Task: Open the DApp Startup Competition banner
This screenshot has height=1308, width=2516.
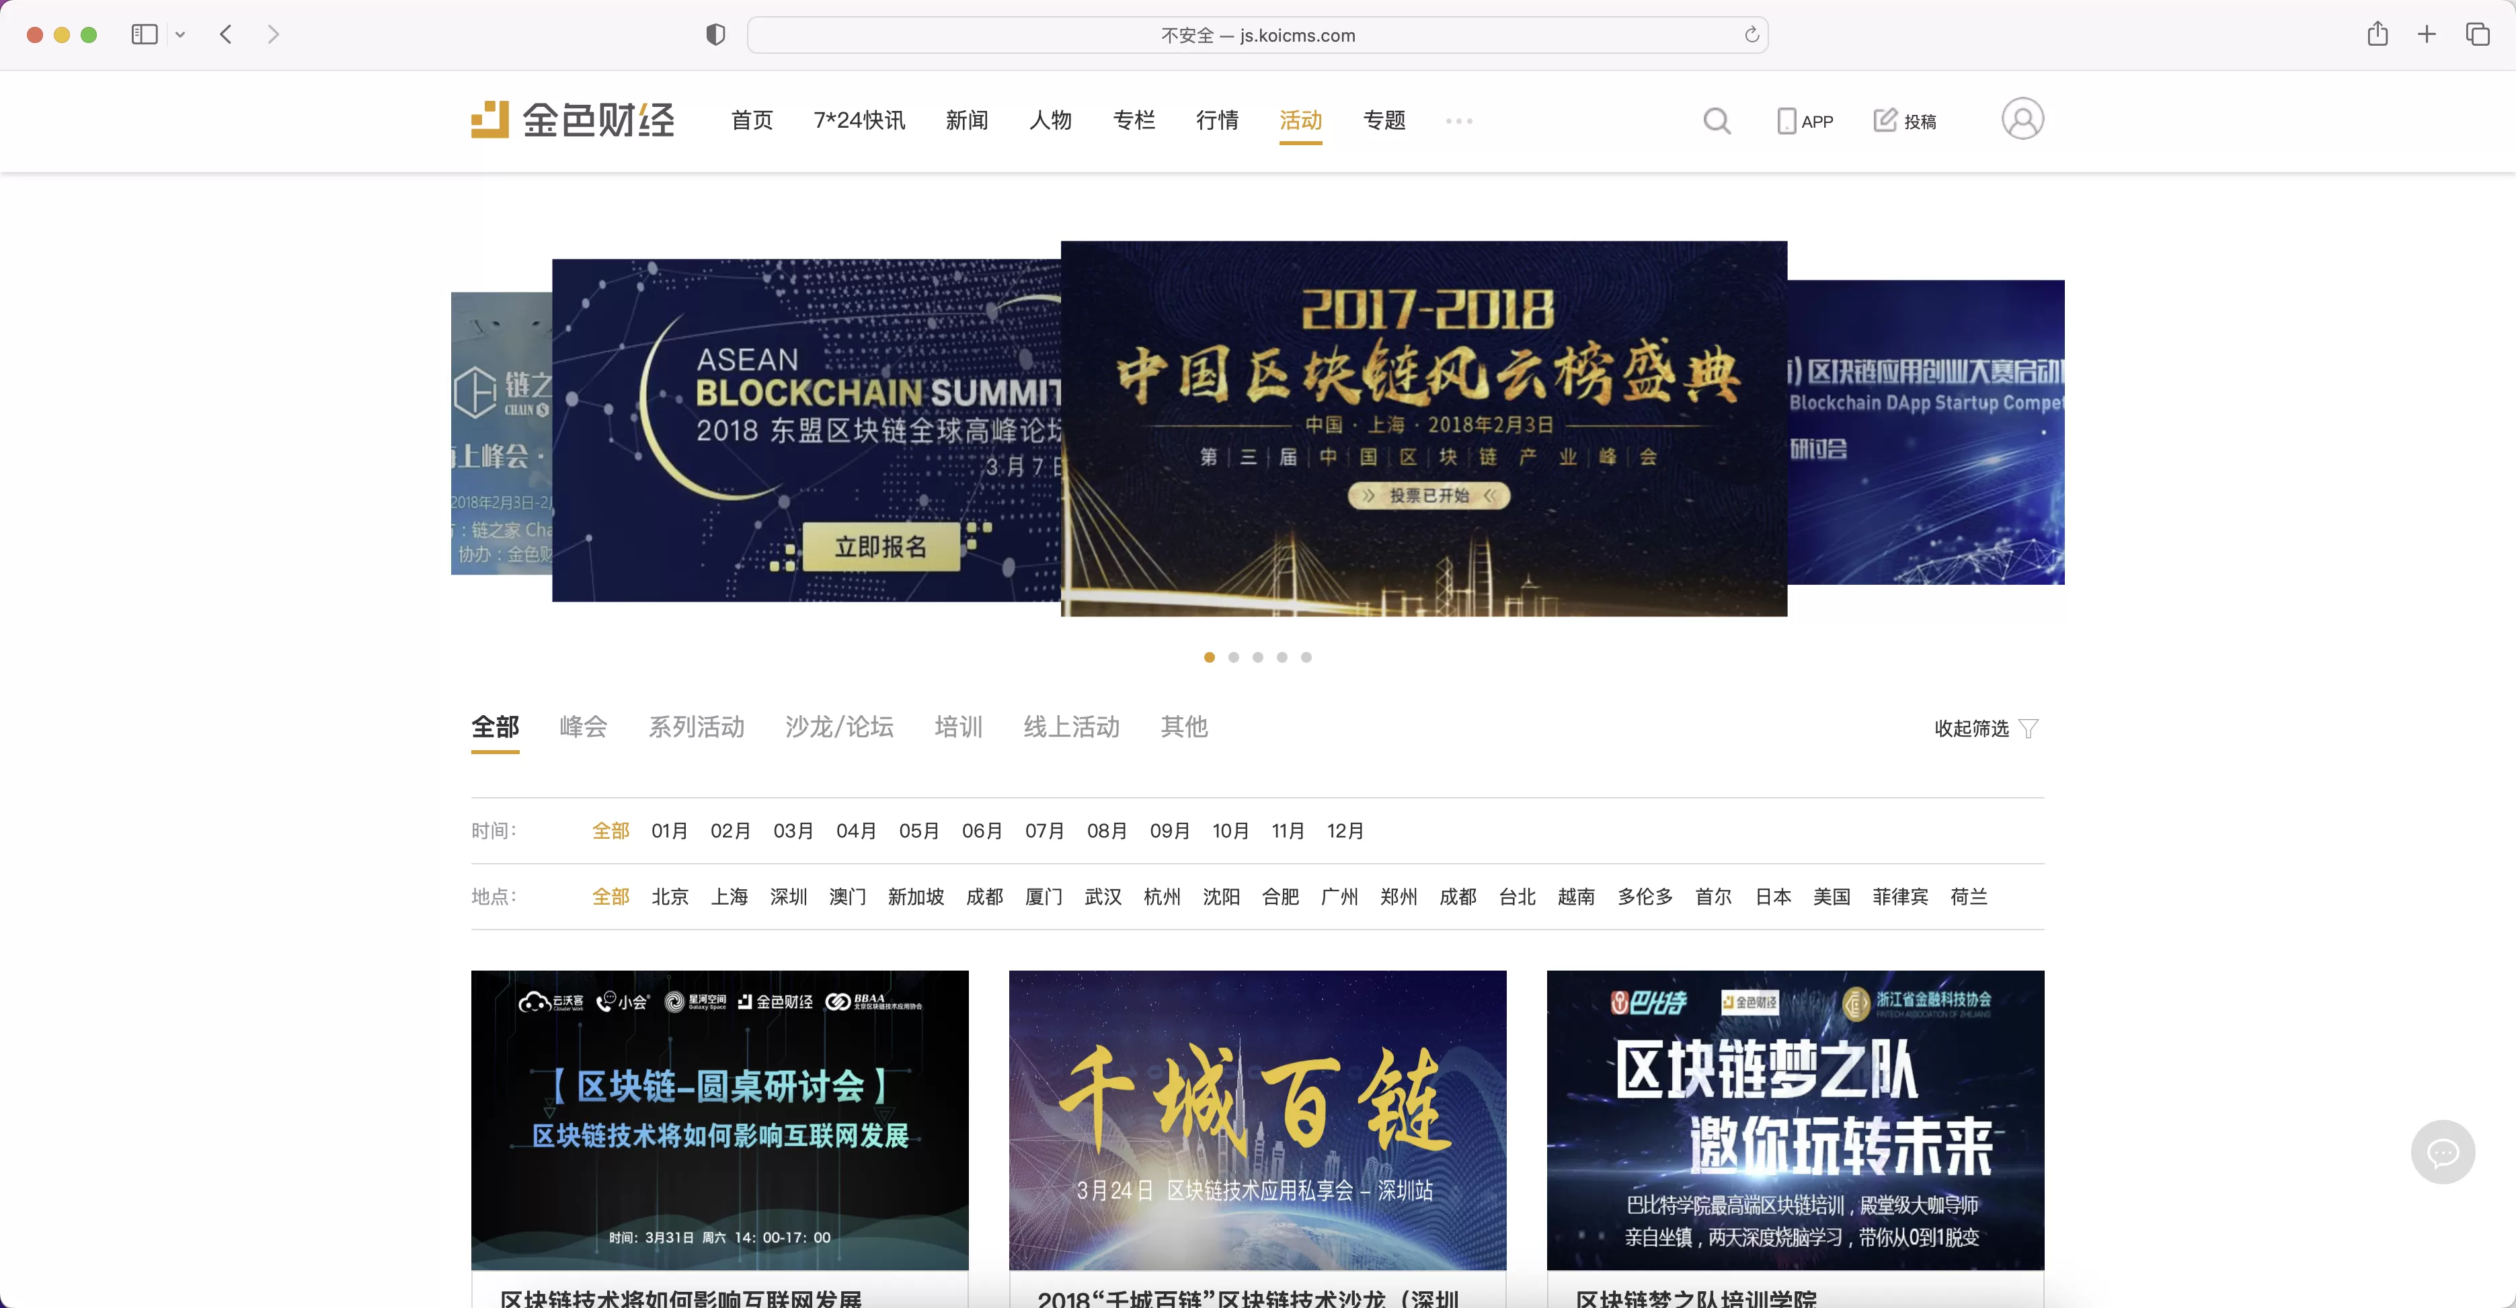Action: point(1926,432)
